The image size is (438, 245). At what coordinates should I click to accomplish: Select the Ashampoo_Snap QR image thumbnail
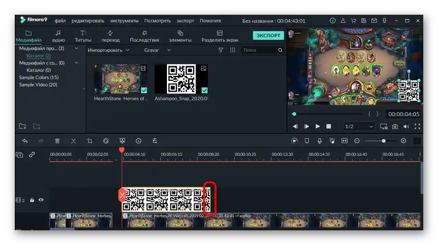click(x=181, y=79)
